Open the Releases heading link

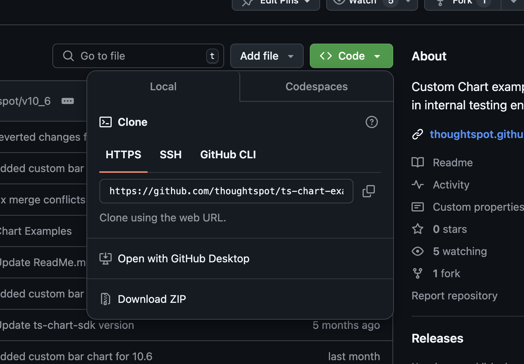(x=438, y=338)
